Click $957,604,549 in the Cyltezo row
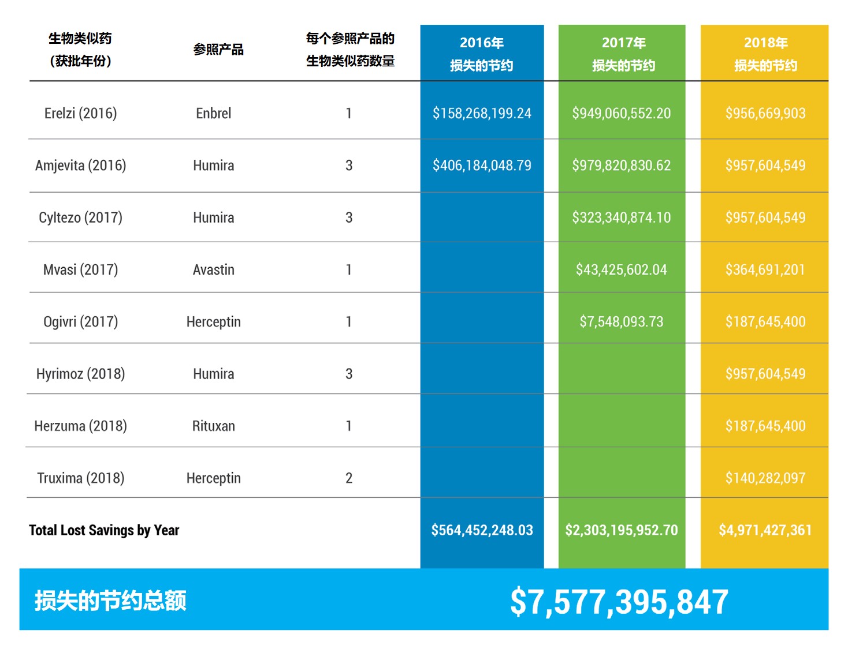 [x=765, y=217]
